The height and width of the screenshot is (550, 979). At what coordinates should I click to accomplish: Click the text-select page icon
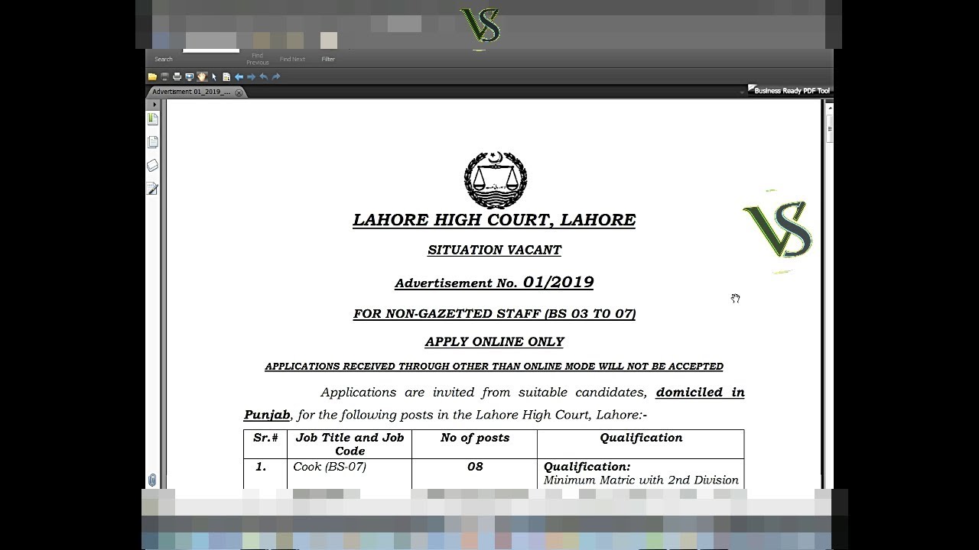tap(226, 77)
